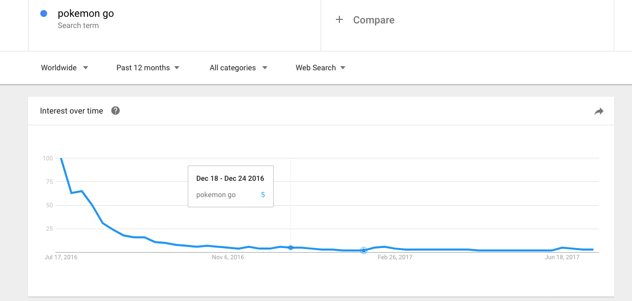This screenshot has height=301, width=632.
Task: Click the Interest over time heading
Action: [72, 111]
